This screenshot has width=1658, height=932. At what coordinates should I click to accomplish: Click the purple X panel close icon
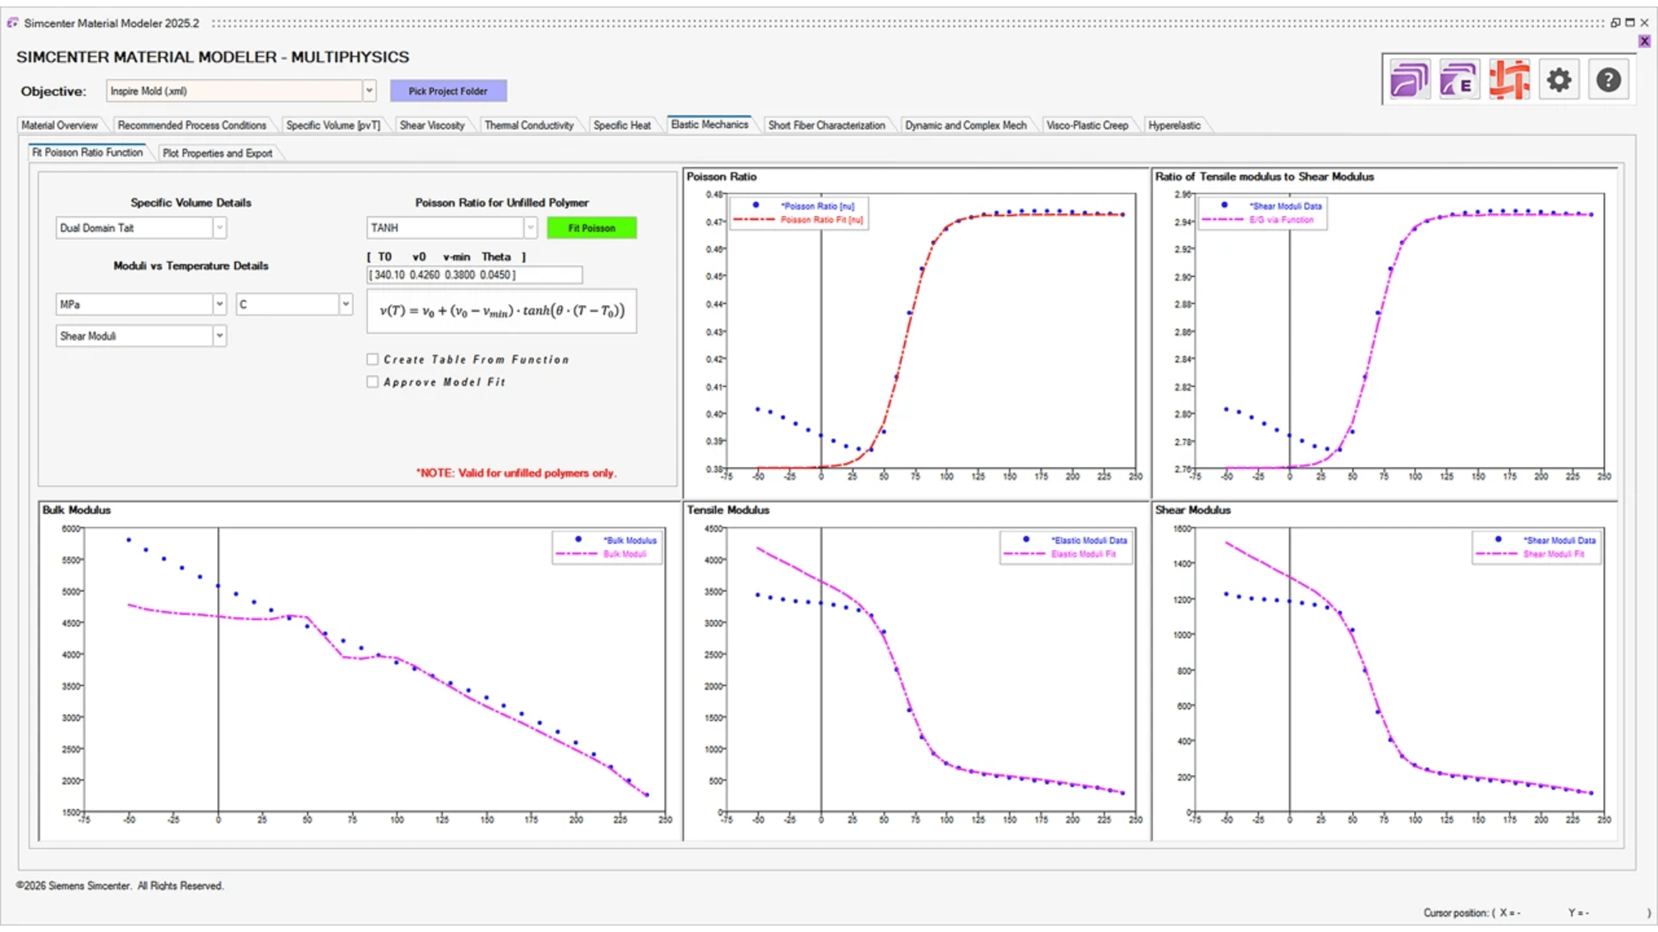click(x=1645, y=41)
